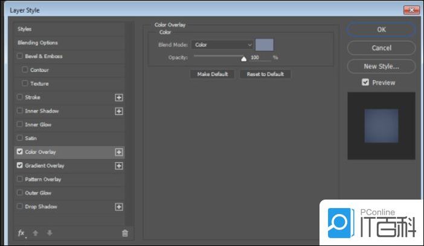Uncheck the Gradient Overlay checkbox

pyautogui.click(x=19, y=165)
